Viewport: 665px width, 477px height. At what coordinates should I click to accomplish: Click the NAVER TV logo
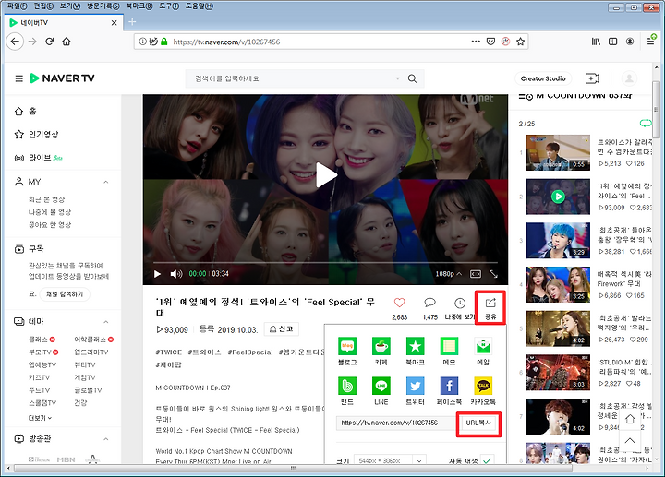(62, 78)
